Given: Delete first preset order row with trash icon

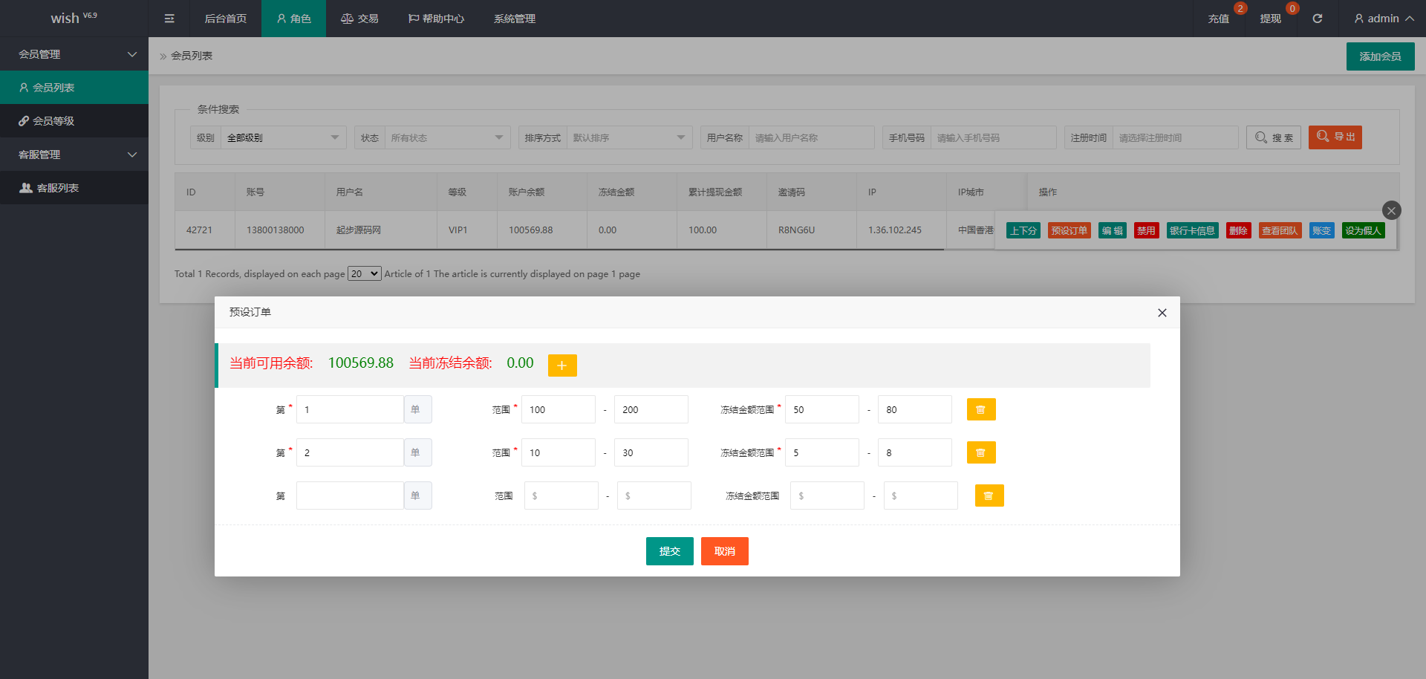Looking at the screenshot, I should click(980, 409).
